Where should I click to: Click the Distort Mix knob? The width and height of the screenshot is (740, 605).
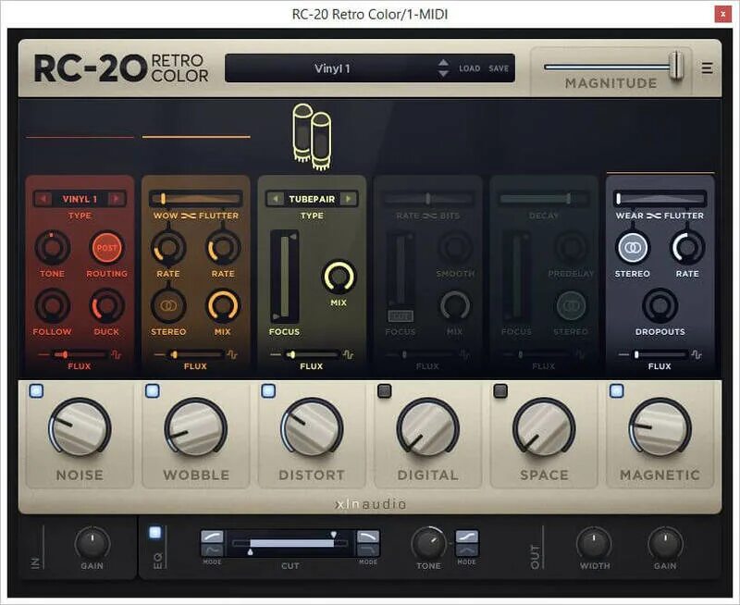pyautogui.click(x=339, y=277)
